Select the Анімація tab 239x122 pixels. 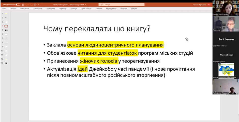click(73, 9)
